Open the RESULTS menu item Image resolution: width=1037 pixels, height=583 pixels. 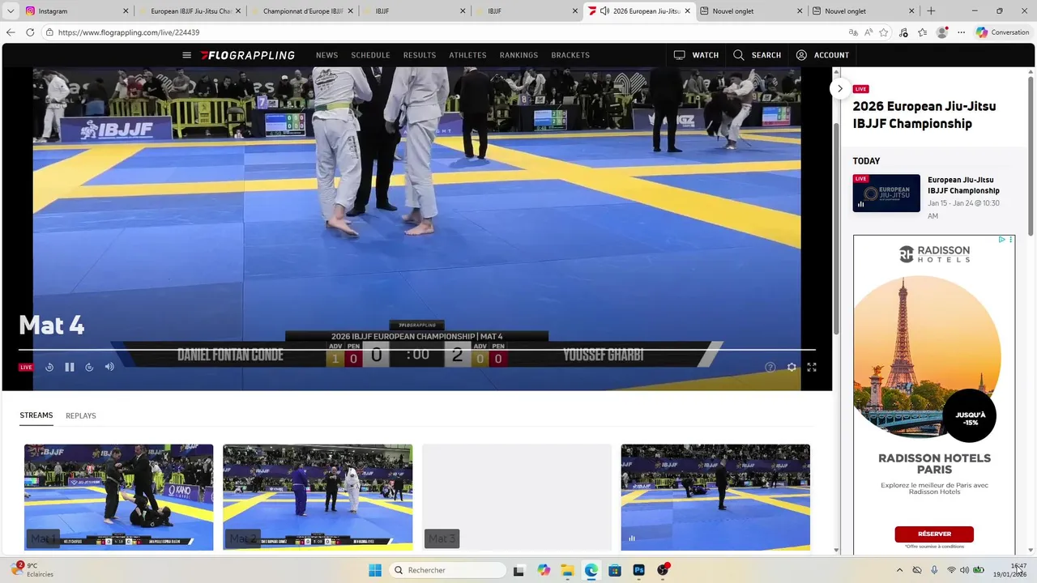tap(420, 55)
